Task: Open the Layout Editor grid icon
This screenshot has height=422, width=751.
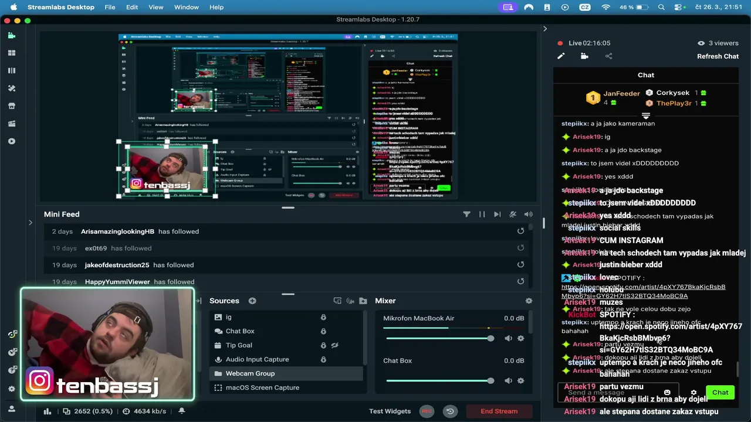Action: click(11, 53)
